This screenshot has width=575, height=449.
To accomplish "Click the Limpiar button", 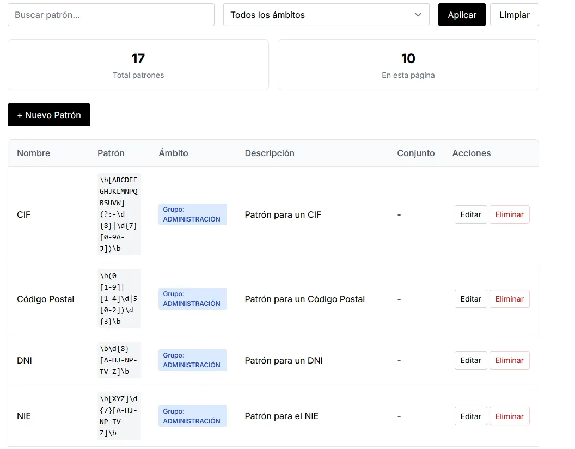I will coord(514,15).
